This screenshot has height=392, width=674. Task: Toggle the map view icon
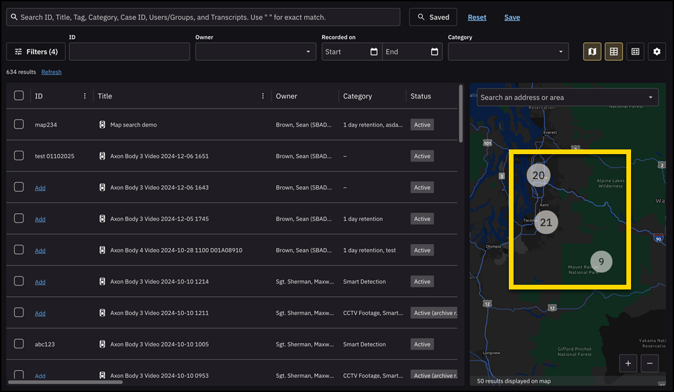click(x=591, y=52)
